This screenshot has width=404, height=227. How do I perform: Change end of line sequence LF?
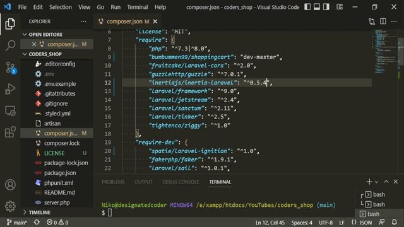342,223
